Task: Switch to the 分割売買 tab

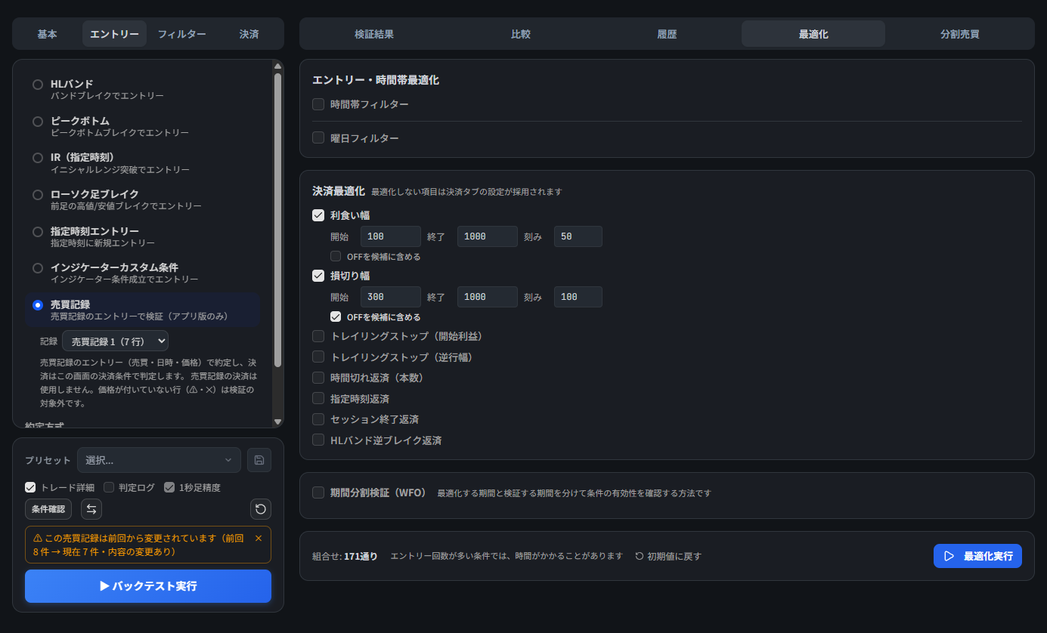Action: coord(960,34)
